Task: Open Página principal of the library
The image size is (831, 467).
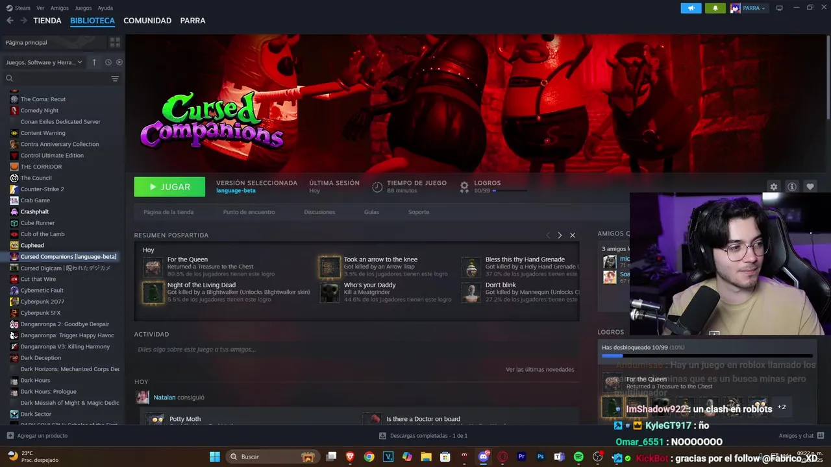Action: click(55, 42)
